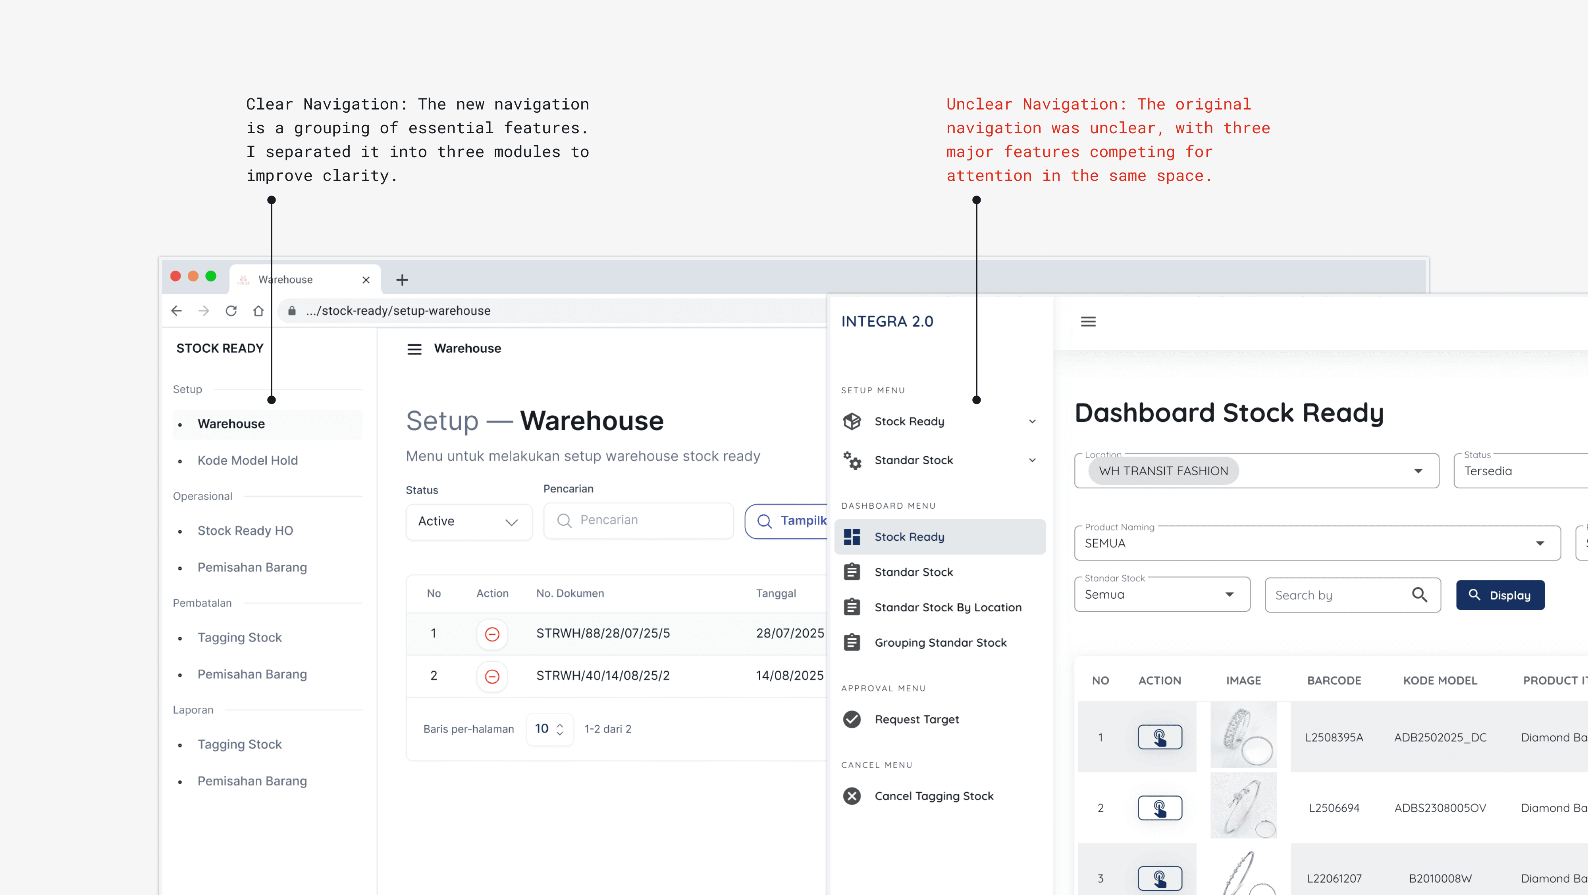Click delete icon for STRWH/88/28/07/25/5 row
The image size is (1588, 895).
pos(492,634)
